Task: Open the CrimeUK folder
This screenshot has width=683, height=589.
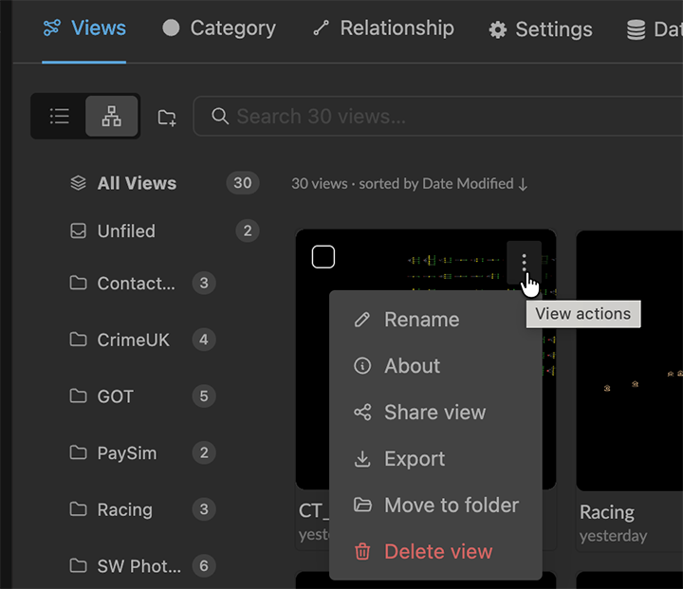Action: click(143, 340)
